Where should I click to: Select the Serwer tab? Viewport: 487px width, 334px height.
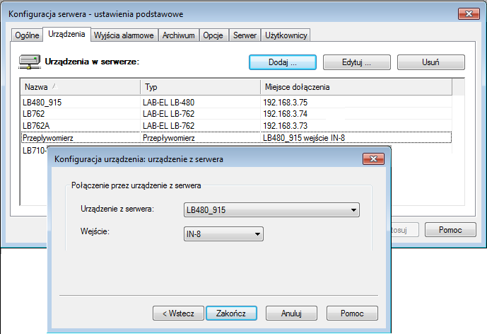pos(245,35)
